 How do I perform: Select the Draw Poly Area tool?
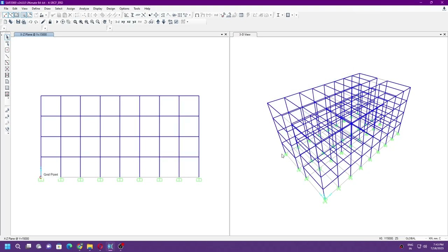[x=7, y=81]
